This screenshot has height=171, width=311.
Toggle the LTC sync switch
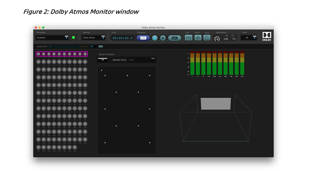[x=143, y=38]
